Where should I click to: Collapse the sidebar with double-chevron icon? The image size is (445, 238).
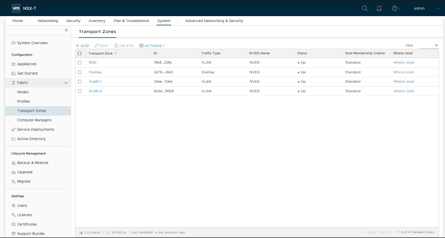(66, 30)
